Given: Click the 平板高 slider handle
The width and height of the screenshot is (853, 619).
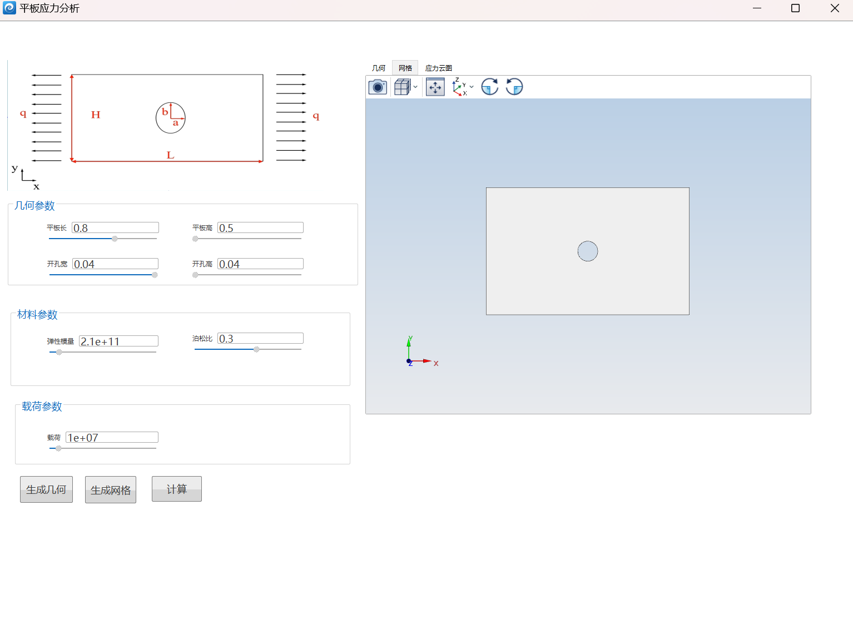Looking at the screenshot, I should coord(195,239).
